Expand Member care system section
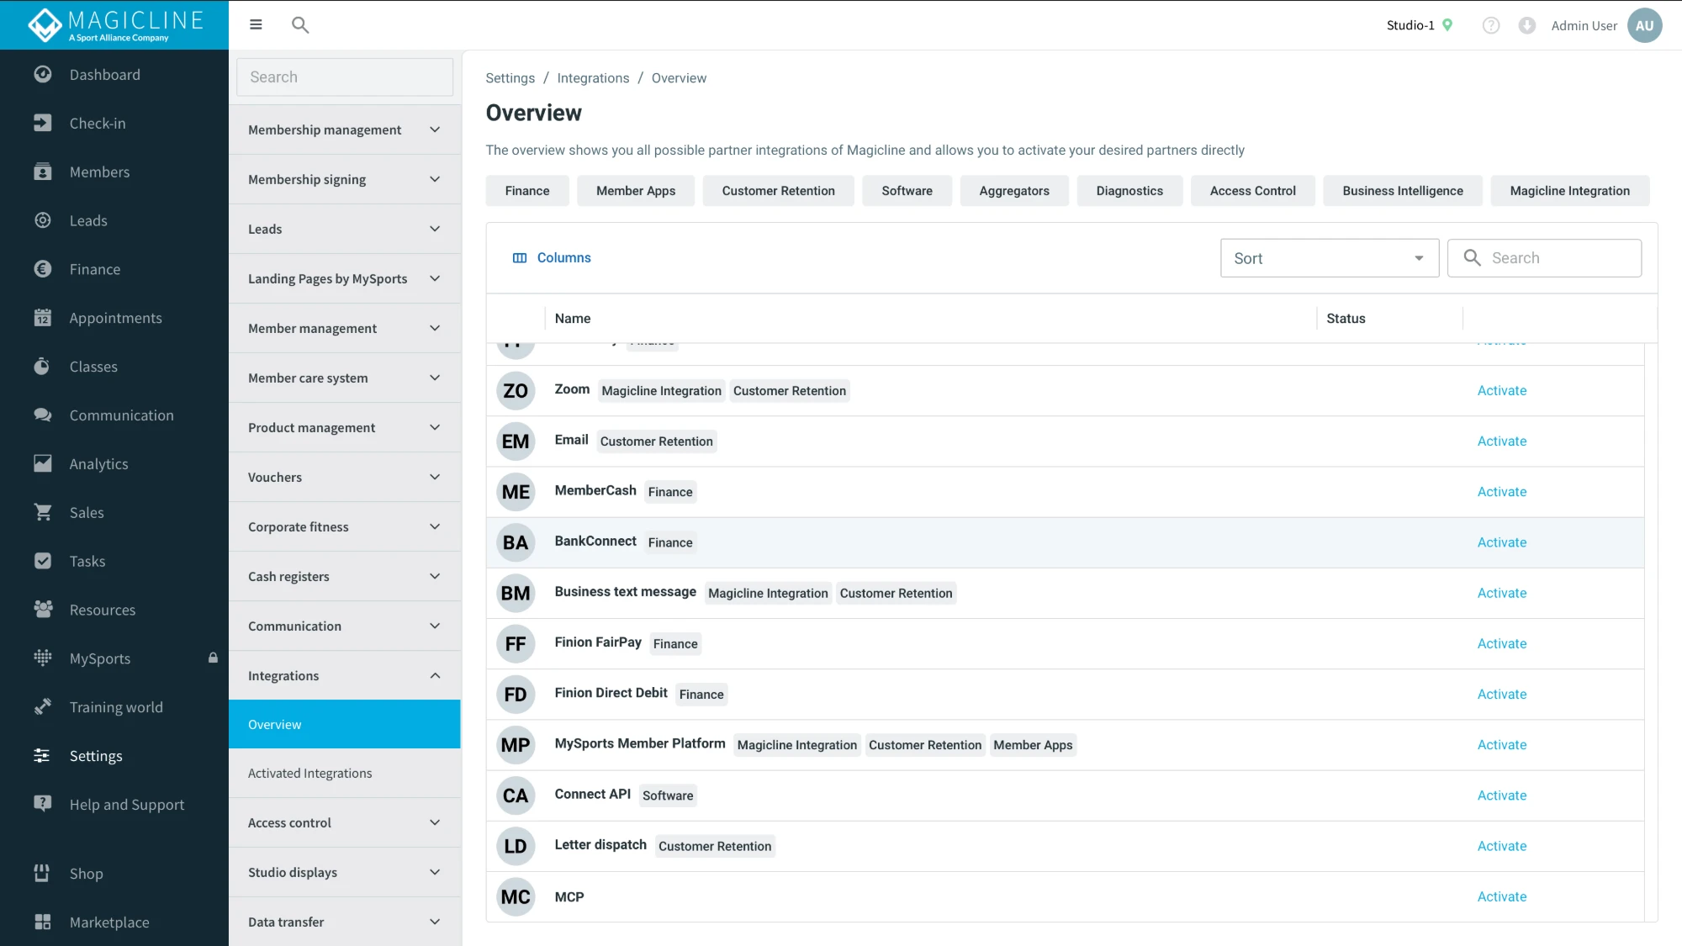 coord(345,378)
